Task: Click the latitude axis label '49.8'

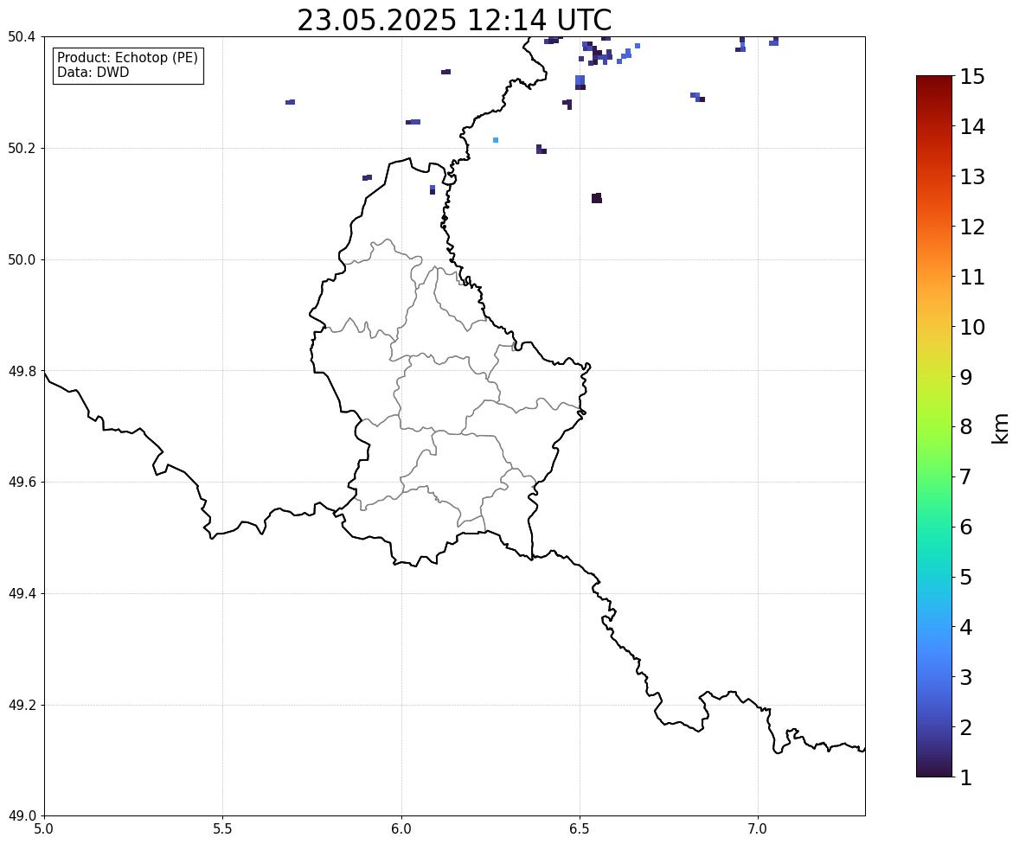Action: pos(22,371)
